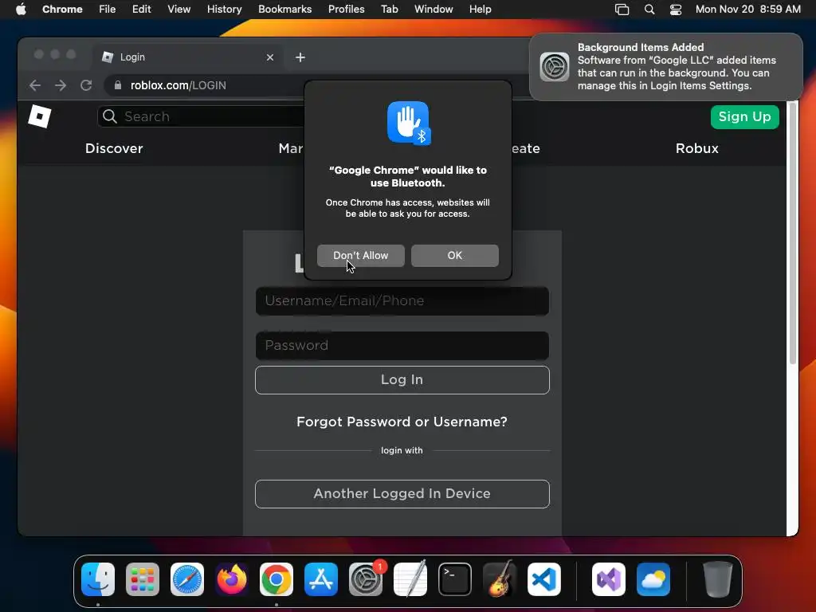
Task: Click the Background Items Added notification
Action: (666, 67)
